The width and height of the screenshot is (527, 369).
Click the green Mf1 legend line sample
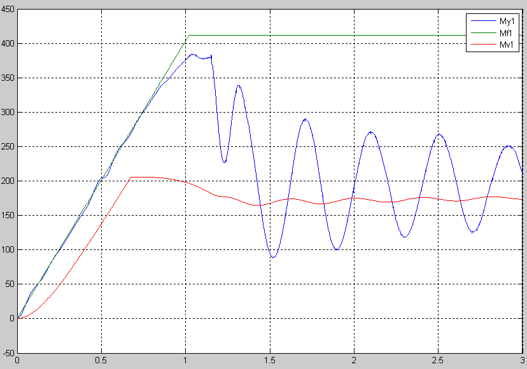click(x=483, y=32)
